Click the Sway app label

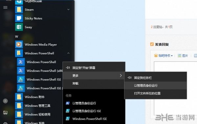pos(28,27)
